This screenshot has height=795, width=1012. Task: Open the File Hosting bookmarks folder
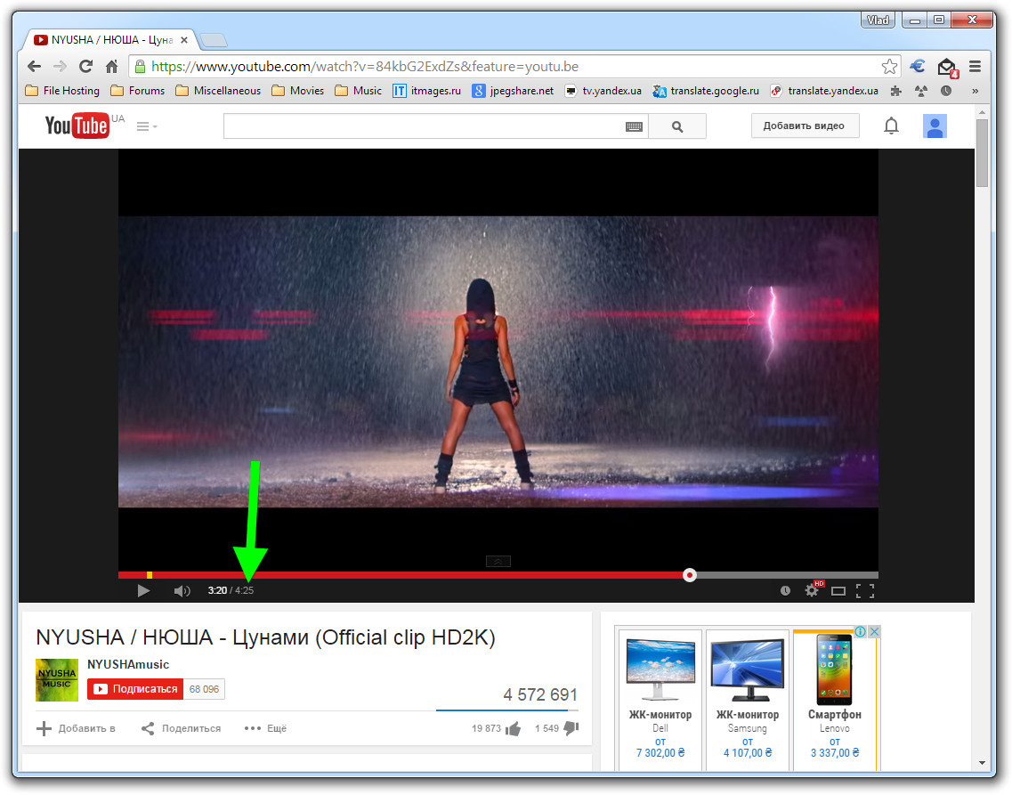click(x=62, y=90)
